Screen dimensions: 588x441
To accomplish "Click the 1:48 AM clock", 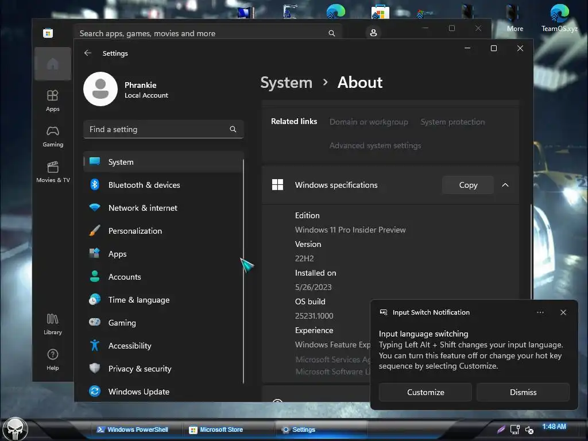I will [x=554, y=427].
